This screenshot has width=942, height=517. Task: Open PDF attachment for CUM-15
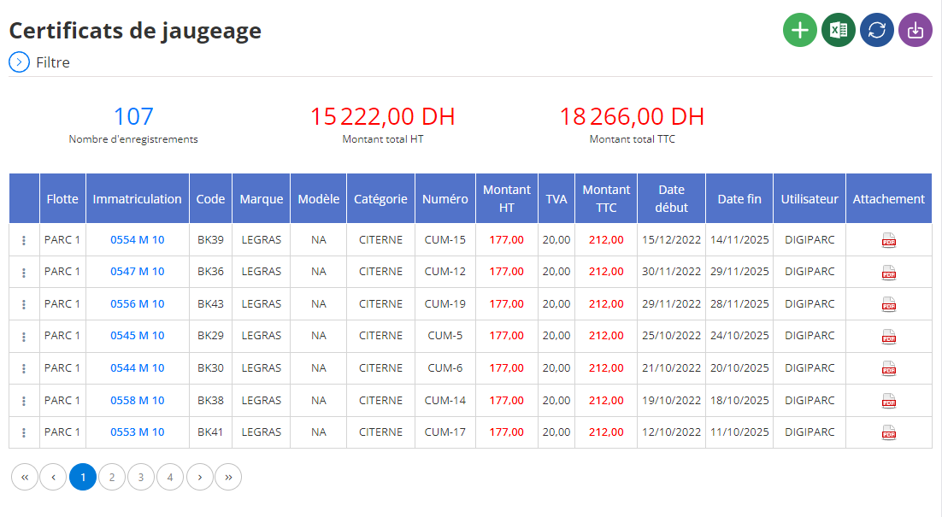888,240
